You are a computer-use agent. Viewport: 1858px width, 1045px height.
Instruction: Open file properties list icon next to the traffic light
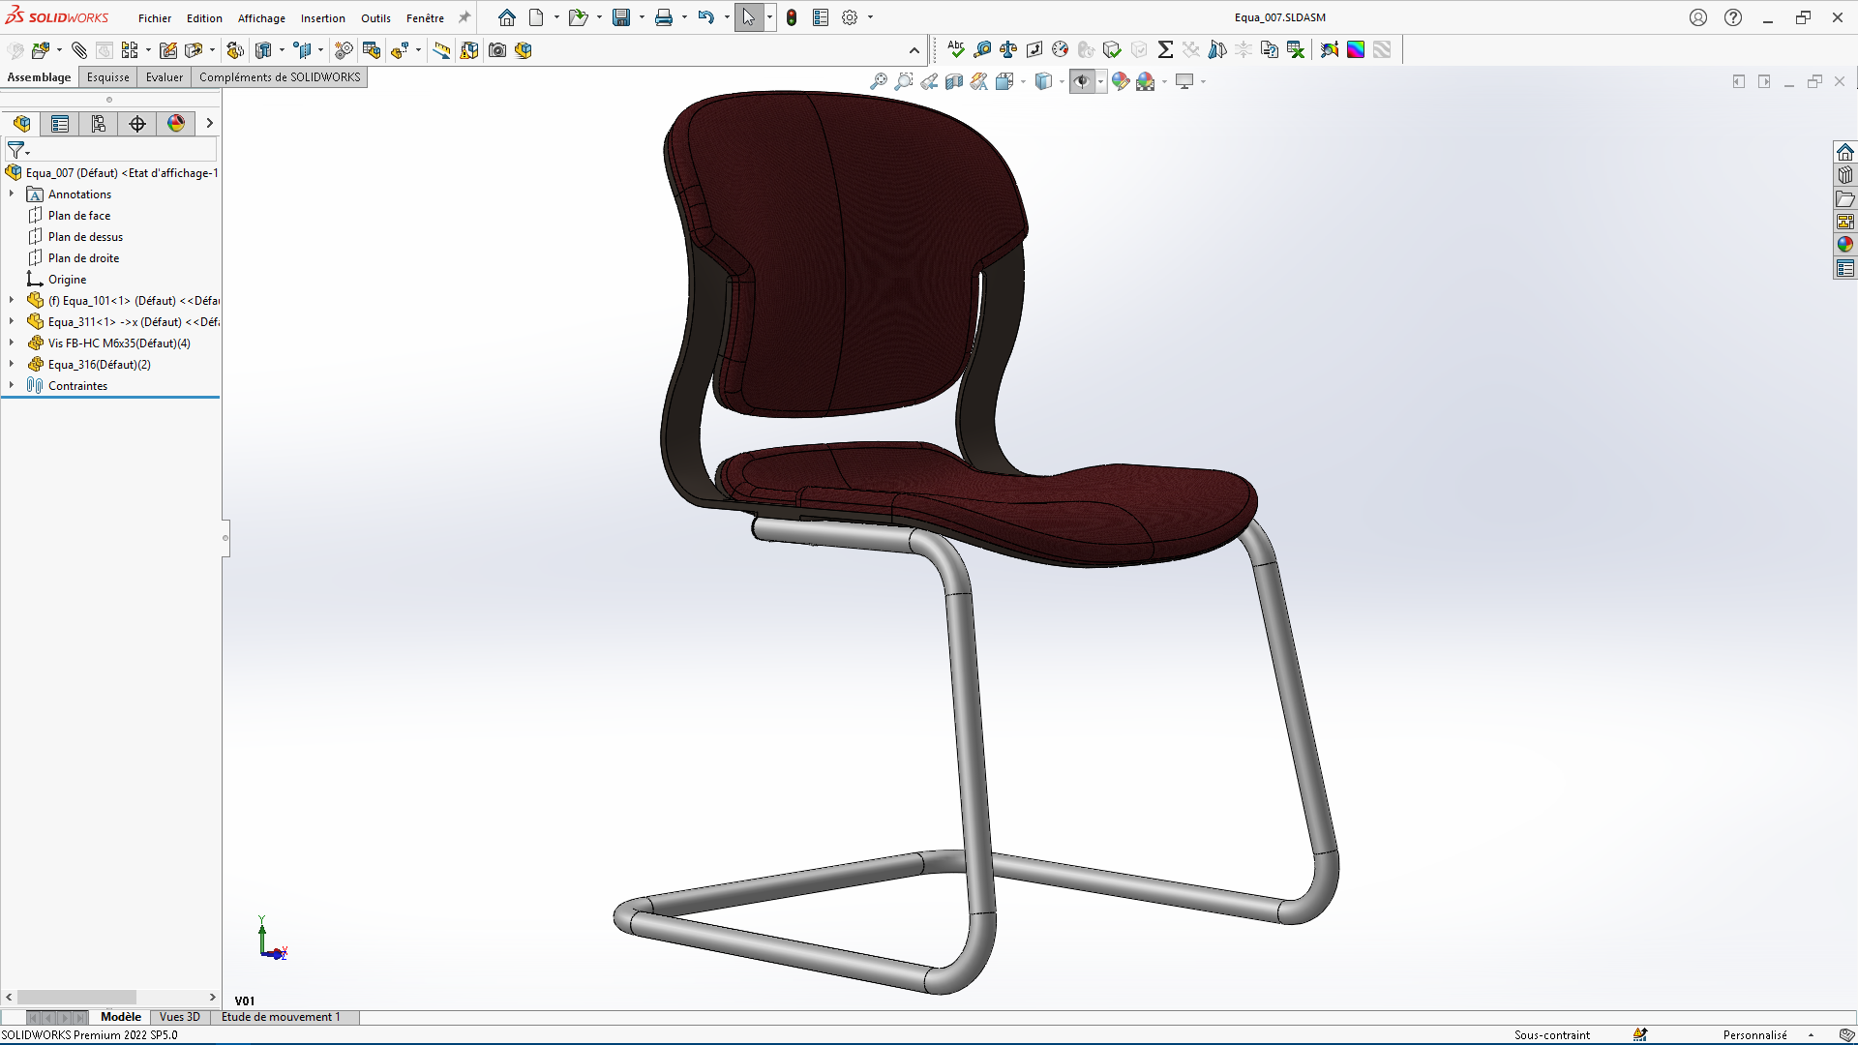[821, 17]
